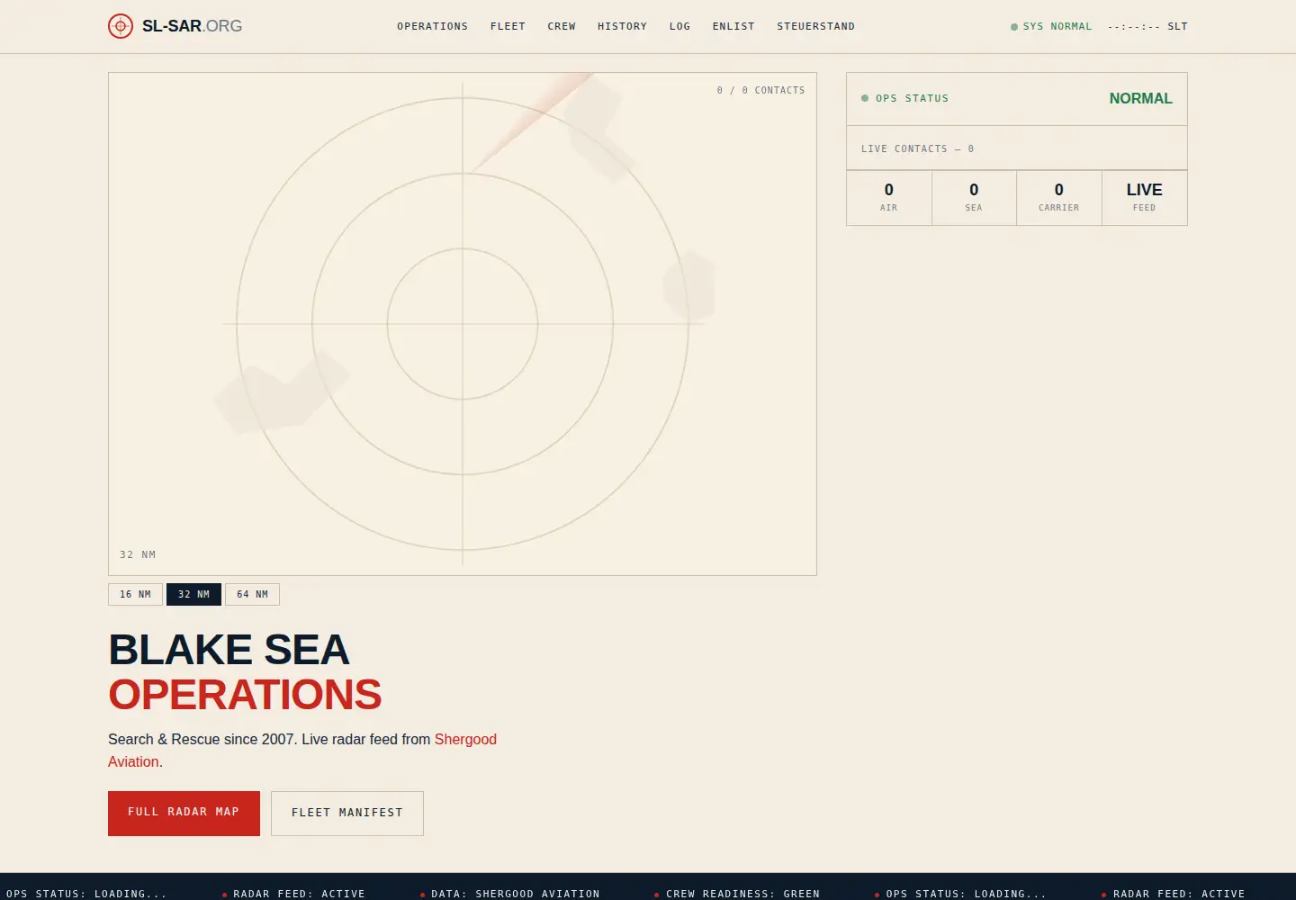This screenshot has width=1296, height=900.
Task: Select the 32 NM range button
Action: [193, 594]
